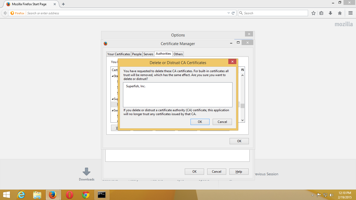Show bookmarks list icon
This screenshot has width=356, height=200.
(x=321, y=13)
